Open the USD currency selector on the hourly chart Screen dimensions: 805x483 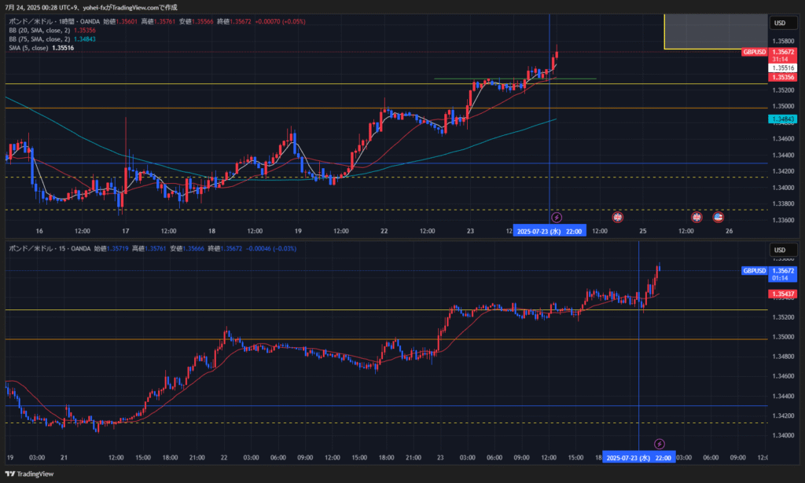click(x=780, y=23)
